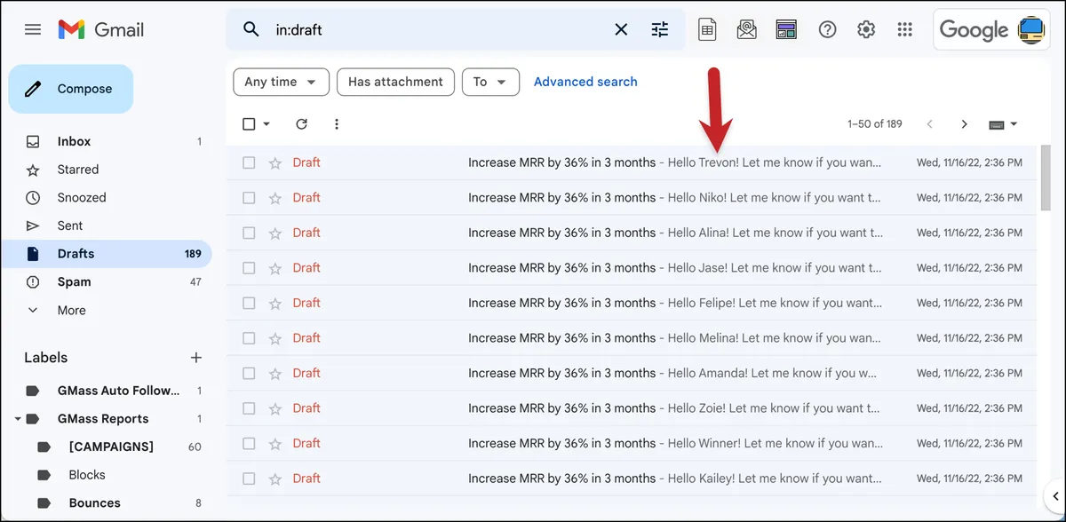Open the To filter dropdown
The width and height of the screenshot is (1066, 522).
point(490,82)
